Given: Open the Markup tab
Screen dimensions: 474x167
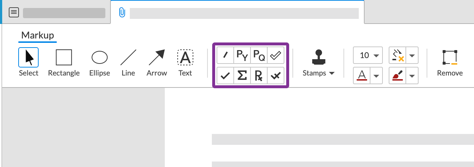Looking at the screenshot, I should click(x=38, y=36).
